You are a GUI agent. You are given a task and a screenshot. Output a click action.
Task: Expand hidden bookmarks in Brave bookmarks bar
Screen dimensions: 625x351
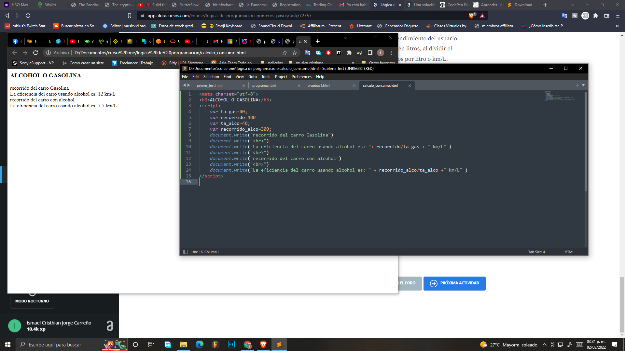pyautogui.click(x=617, y=26)
